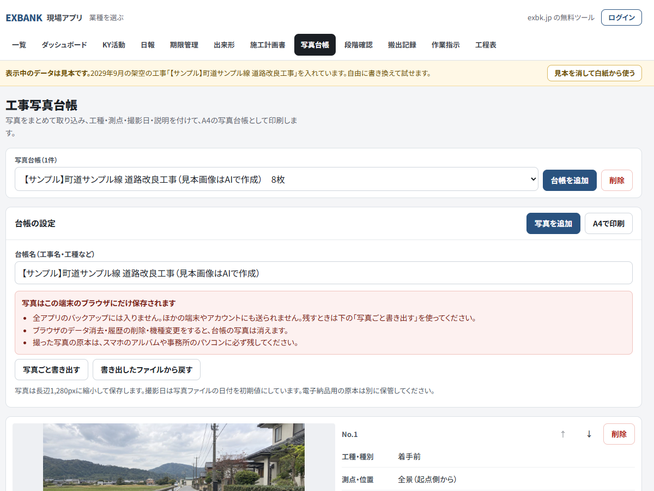Click the 写真を追加 button
The width and height of the screenshot is (654, 491).
click(x=553, y=224)
